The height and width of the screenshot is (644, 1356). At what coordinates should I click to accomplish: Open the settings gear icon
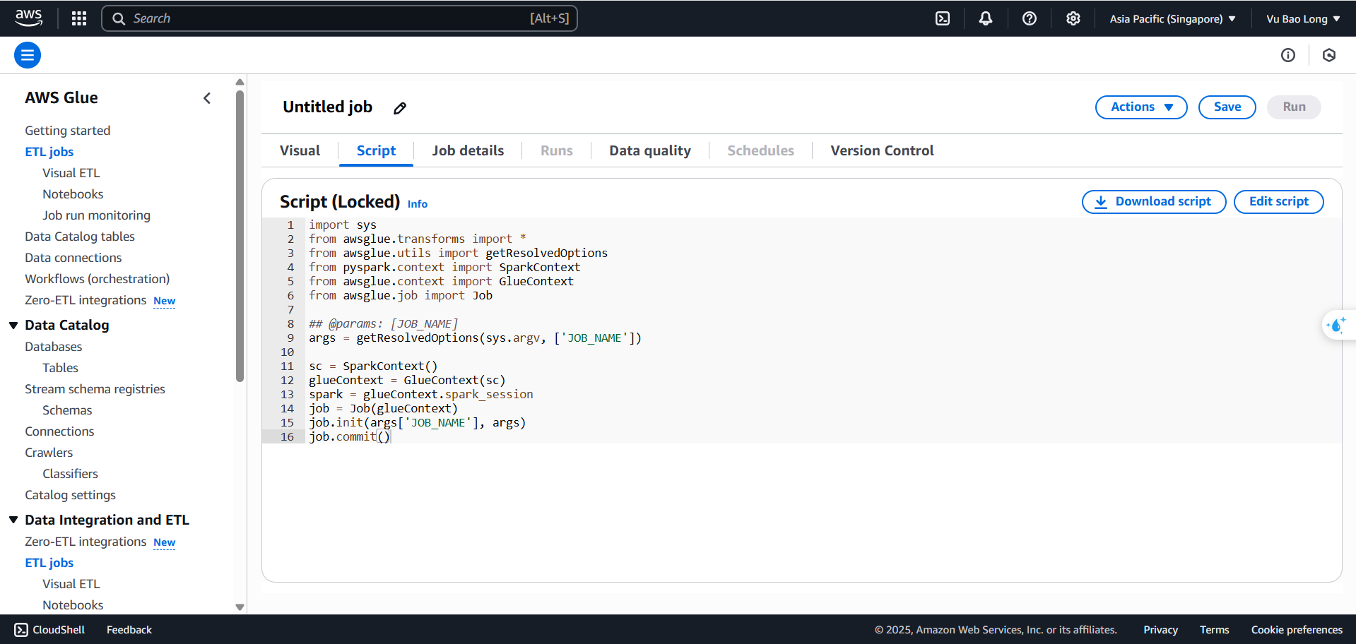click(1073, 18)
